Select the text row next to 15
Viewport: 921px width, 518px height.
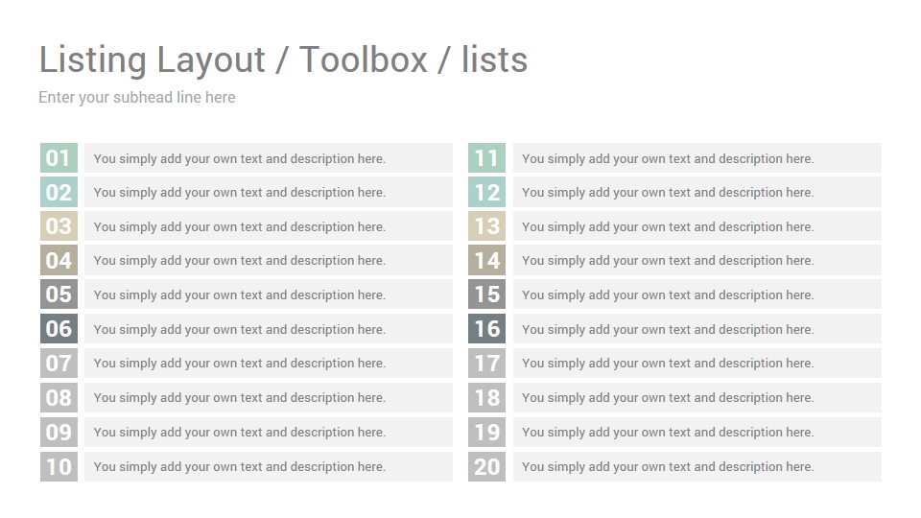697,294
